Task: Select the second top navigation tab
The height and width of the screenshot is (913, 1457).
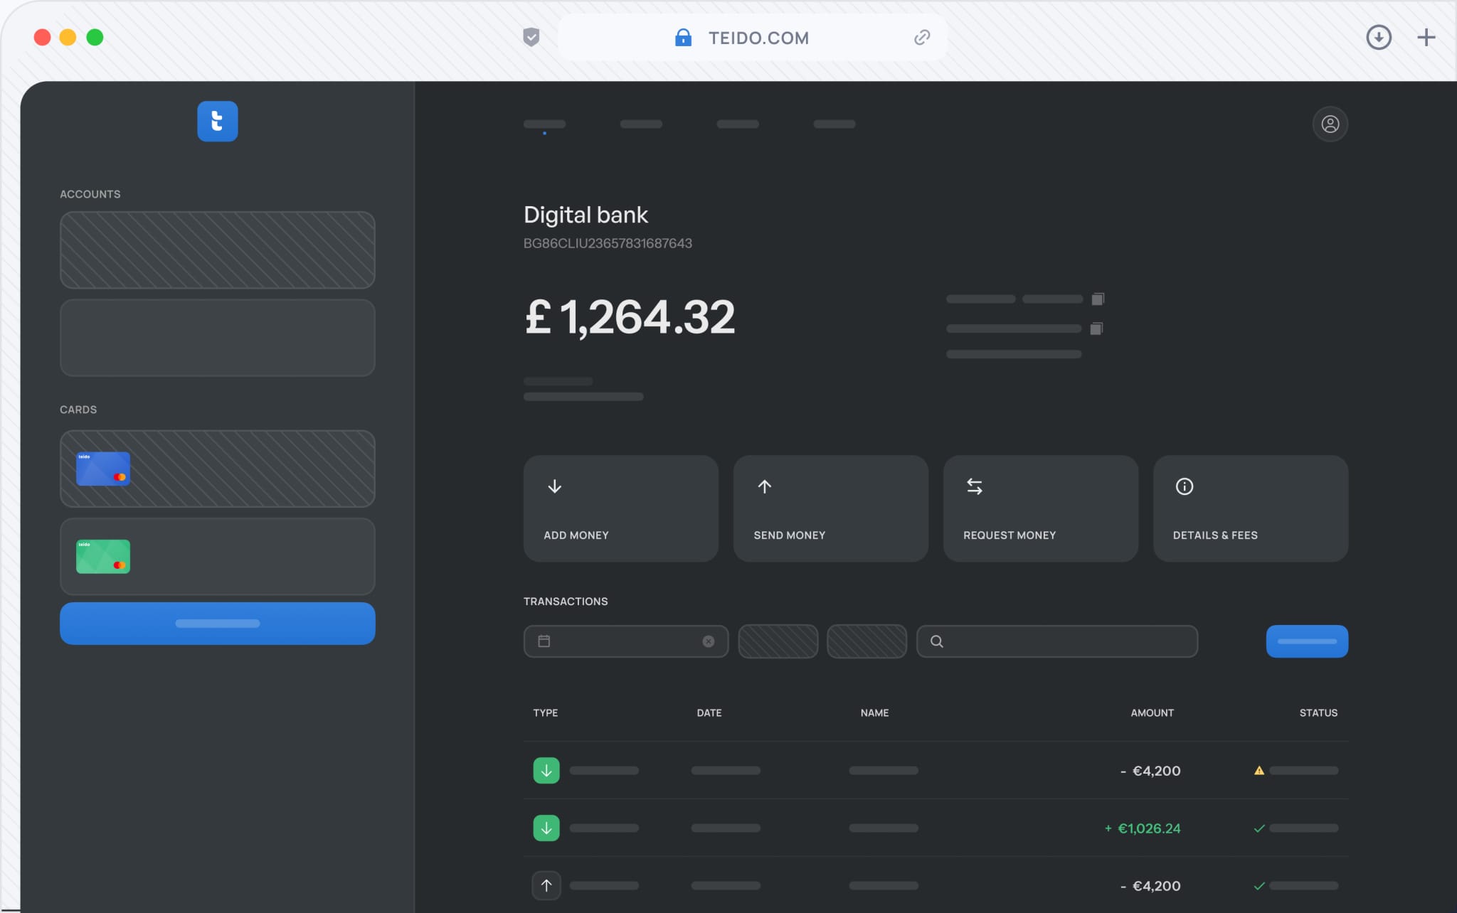Action: point(641,124)
